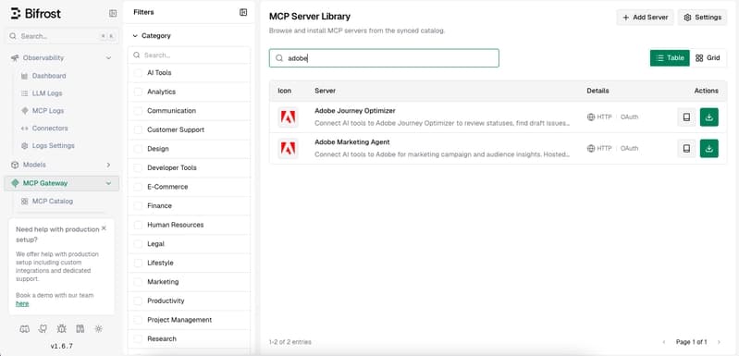Viewport: 739px width, 356px height.
Task: Click Adobe logo of Marketing Agent row
Action: click(288, 148)
